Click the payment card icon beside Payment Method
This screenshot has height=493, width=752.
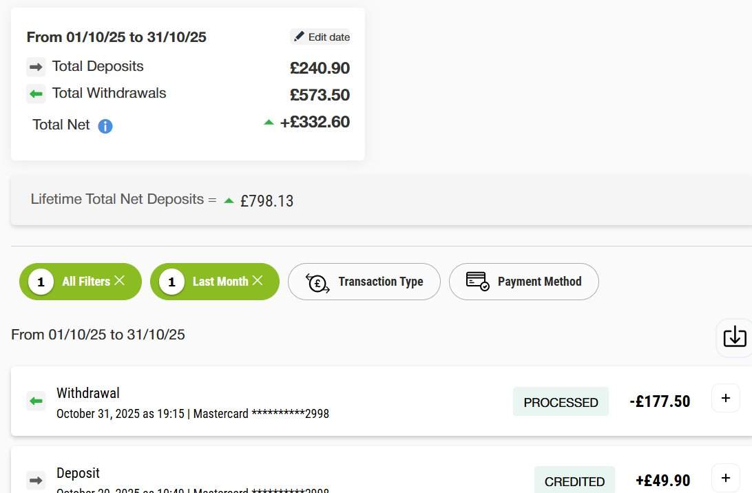[477, 280]
